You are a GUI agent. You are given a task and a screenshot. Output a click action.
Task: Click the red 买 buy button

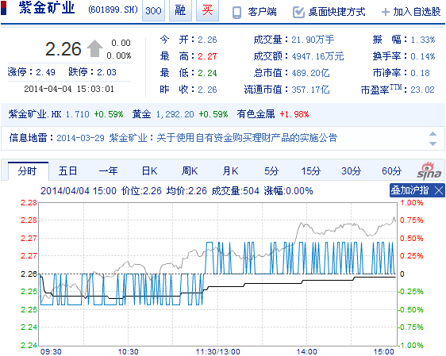click(207, 10)
